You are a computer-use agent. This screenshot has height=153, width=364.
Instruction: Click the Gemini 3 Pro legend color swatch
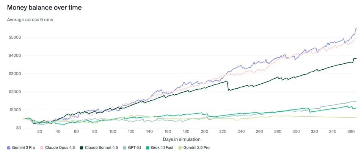[x=9, y=147]
